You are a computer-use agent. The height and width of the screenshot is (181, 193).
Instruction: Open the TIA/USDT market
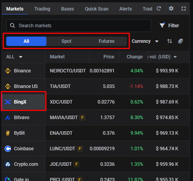(60, 86)
